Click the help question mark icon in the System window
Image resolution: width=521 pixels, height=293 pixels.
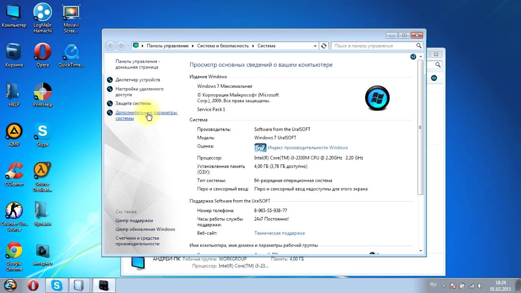click(414, 57)
